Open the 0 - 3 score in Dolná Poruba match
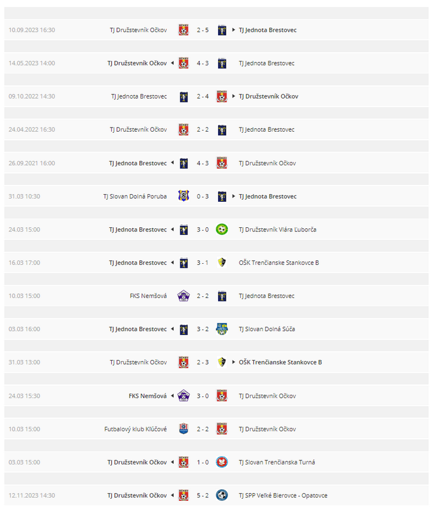434x509 pixels. pyautogui.click(x=203, y=197)
